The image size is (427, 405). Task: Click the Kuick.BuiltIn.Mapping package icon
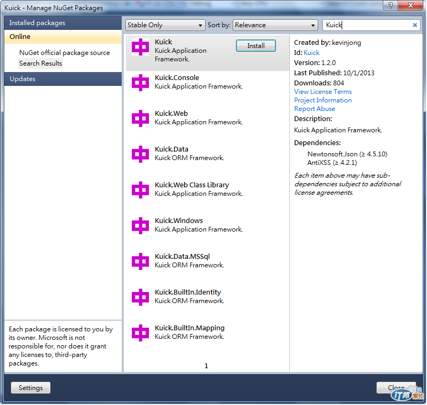pos(140,333)
